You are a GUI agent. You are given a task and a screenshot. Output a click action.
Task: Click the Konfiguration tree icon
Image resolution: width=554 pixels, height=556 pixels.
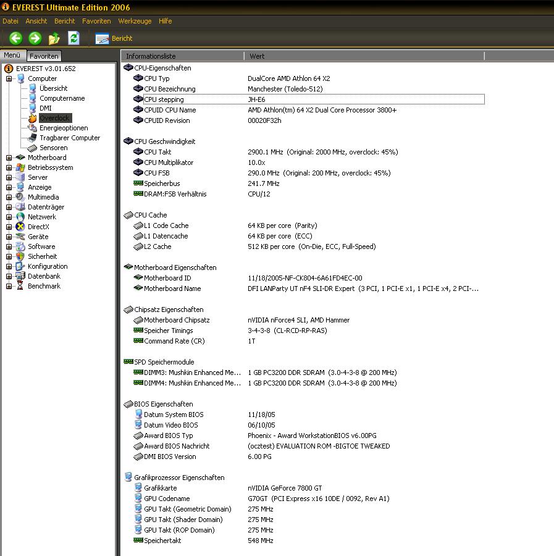pos(20,266)
